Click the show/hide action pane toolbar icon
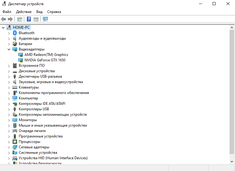 pos(36,19)
